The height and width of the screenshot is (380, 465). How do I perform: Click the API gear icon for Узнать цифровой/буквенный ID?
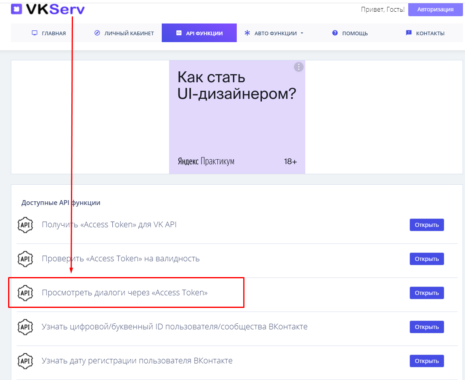[25, 327]
